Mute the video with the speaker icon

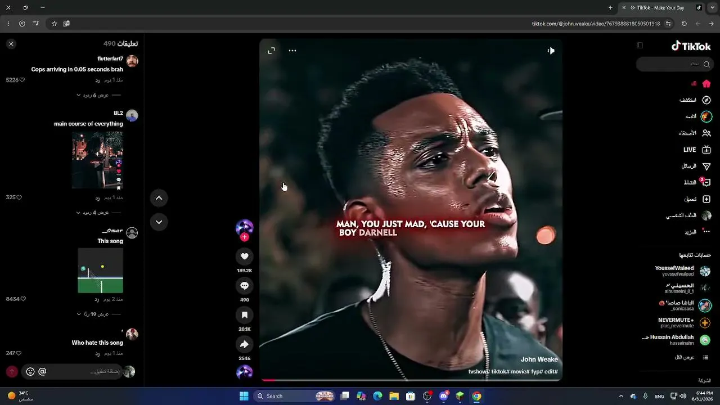pyautogui.click(x=551, y=51)
